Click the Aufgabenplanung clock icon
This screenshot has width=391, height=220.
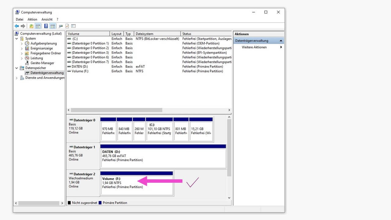tap(27, 43)
